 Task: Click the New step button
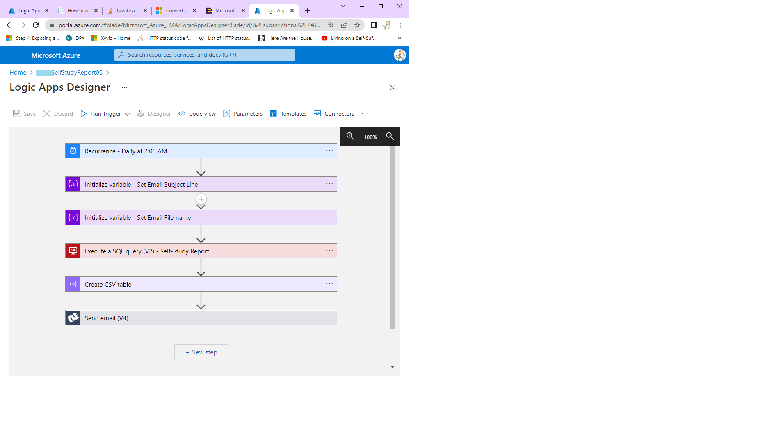[x=201, y=352]
